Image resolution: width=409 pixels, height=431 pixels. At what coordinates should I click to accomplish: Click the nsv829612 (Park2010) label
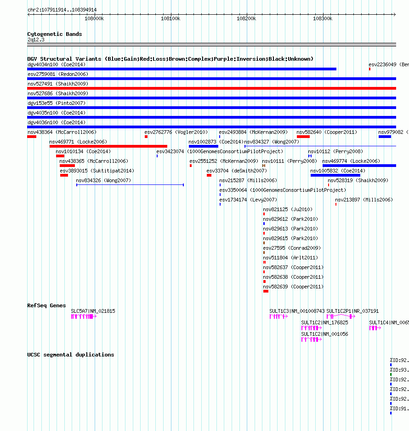click(290, 219)
